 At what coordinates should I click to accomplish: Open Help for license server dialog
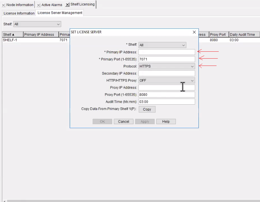pos(166,122)
